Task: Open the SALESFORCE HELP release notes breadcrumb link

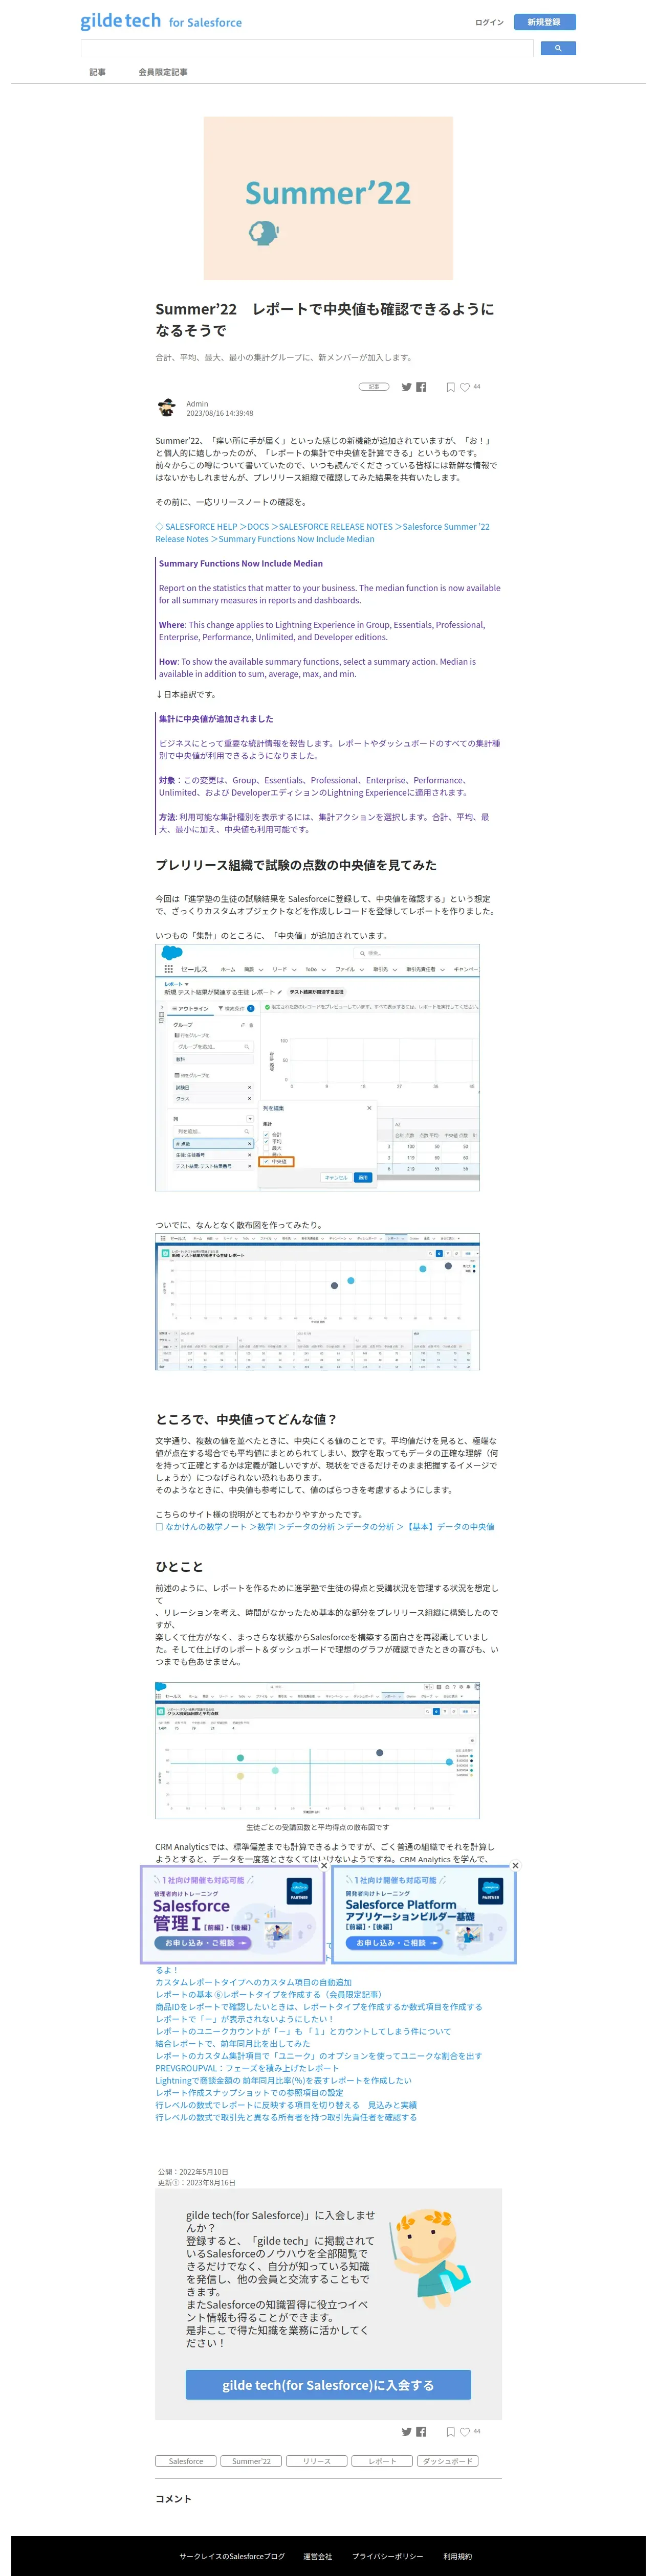Action: [322, 533]
